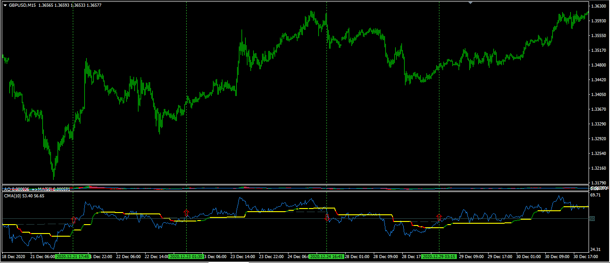Click the green 2020.12.24 16:45 date label

326,257
